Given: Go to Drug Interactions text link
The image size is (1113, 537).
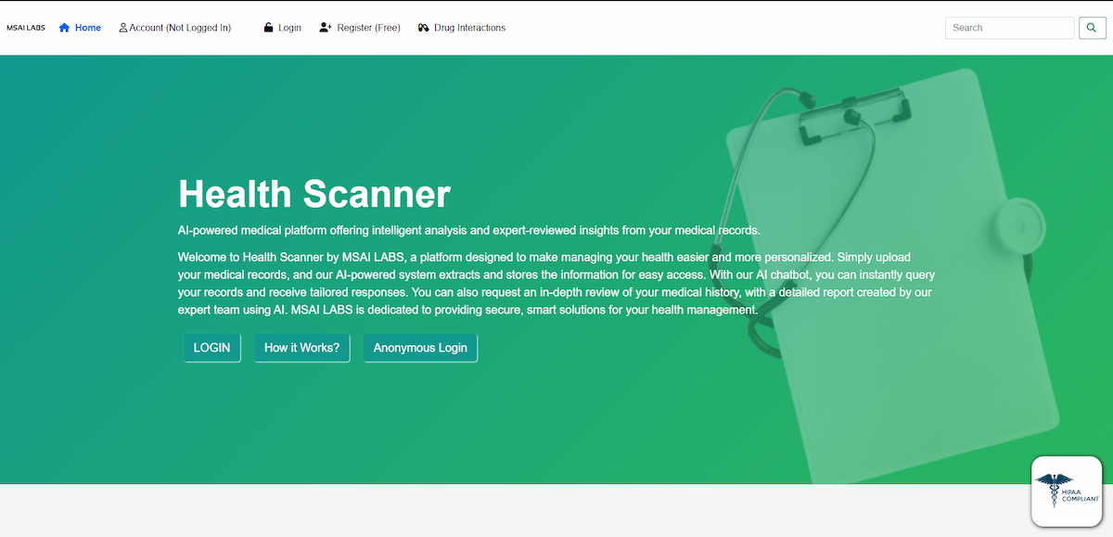Looking at the screenshot, I should pos(470,28).
